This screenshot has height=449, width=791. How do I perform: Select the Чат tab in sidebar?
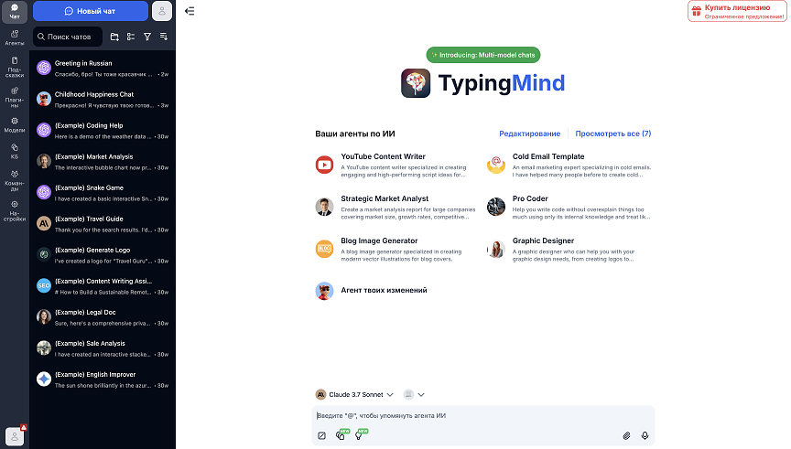point(15,12)
